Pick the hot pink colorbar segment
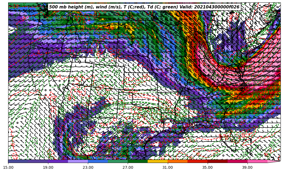Viewport: 283px width, 172px height. tap(257, 161)
